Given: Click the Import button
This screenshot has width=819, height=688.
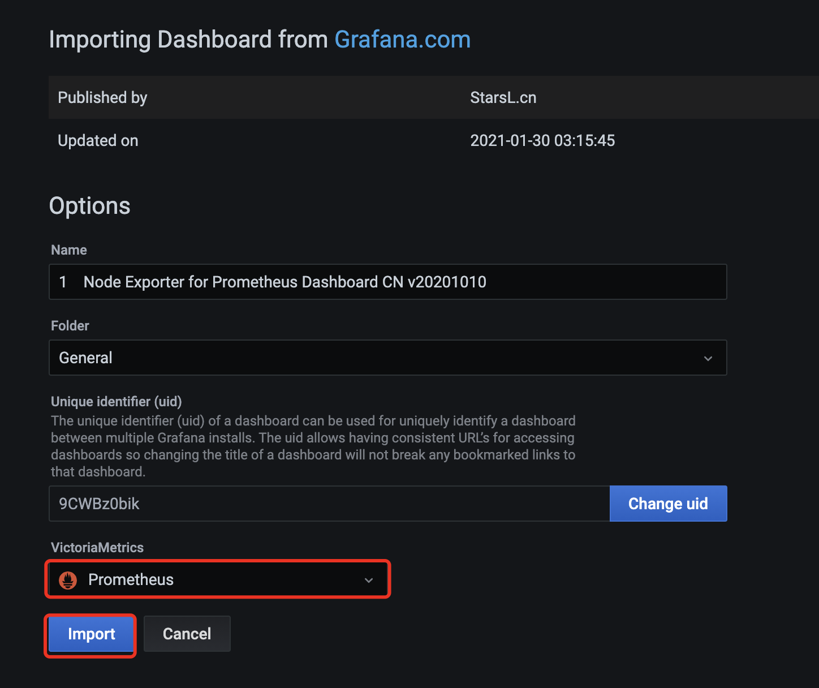Looking at the screenshot, I should 91,634.
